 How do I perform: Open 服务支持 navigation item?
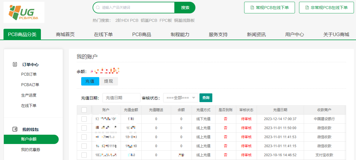pyautogui.click(x=218, y=34)
